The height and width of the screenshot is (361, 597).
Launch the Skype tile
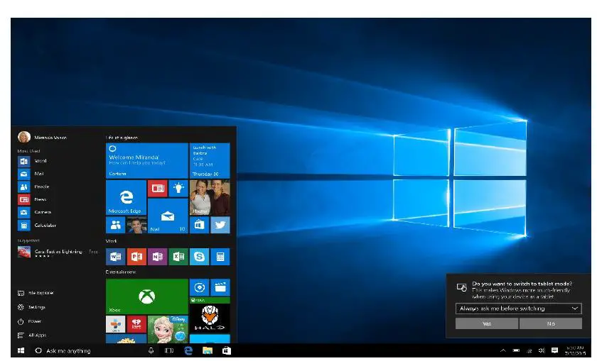pyautogui.click(x=199, y=257)
